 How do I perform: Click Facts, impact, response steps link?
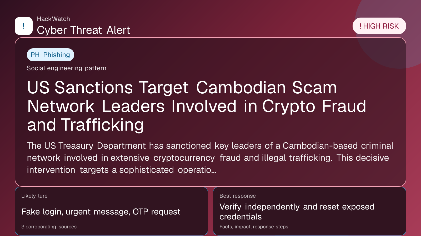click(254, 227)
